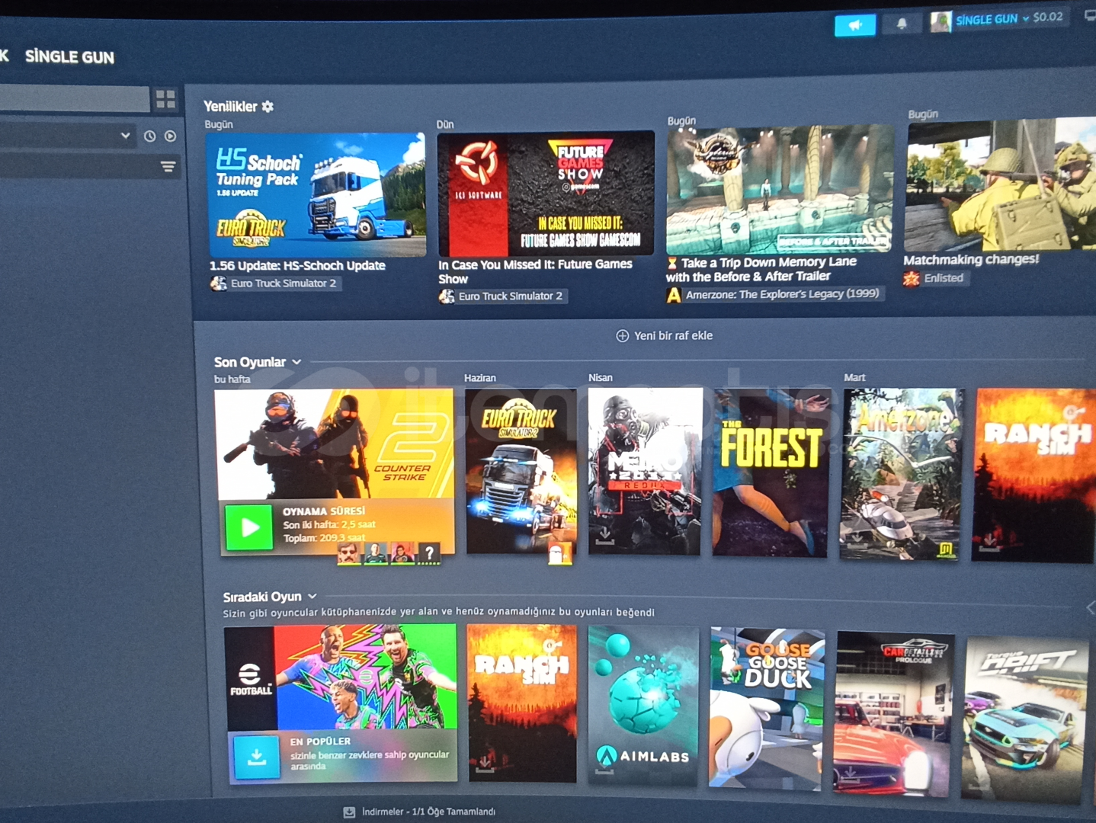
Task: Click the Enlisted game icon
Action: click(911, 279)
